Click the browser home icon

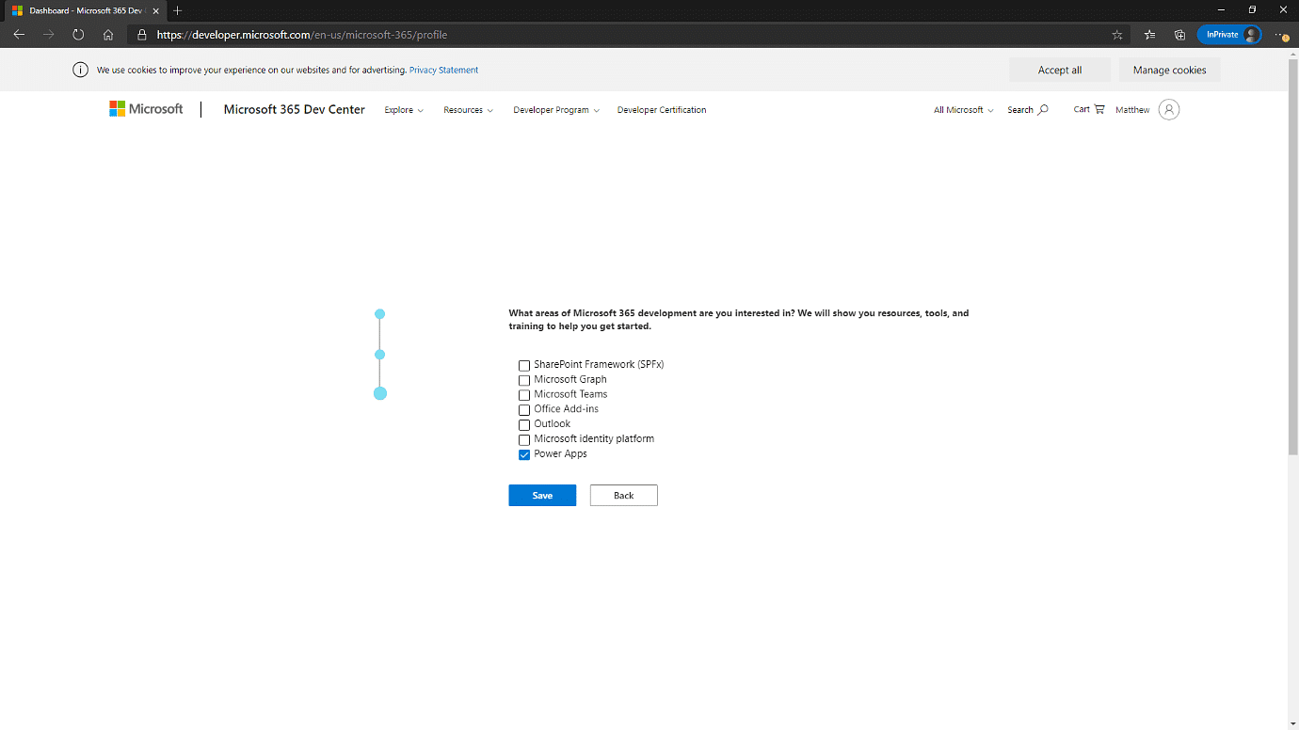(x=108, y=35)
